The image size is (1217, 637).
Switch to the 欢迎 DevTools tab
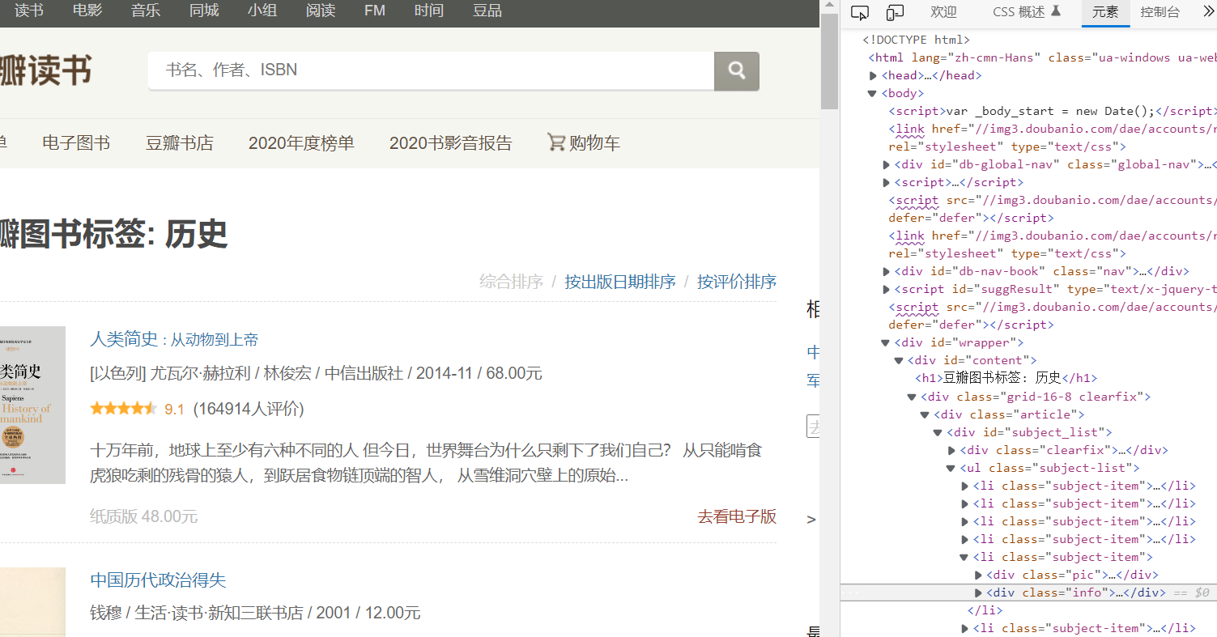click(943, 12)
